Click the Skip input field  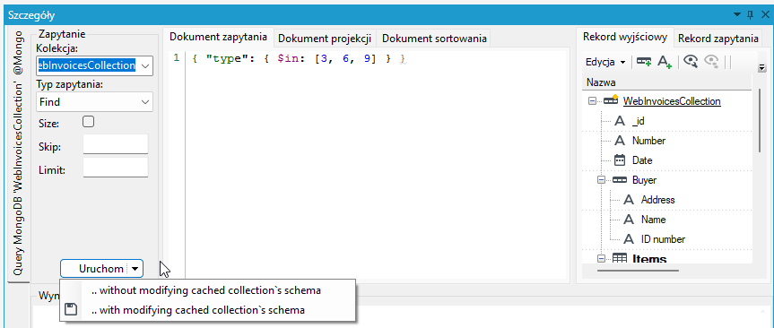pos(116,144)
